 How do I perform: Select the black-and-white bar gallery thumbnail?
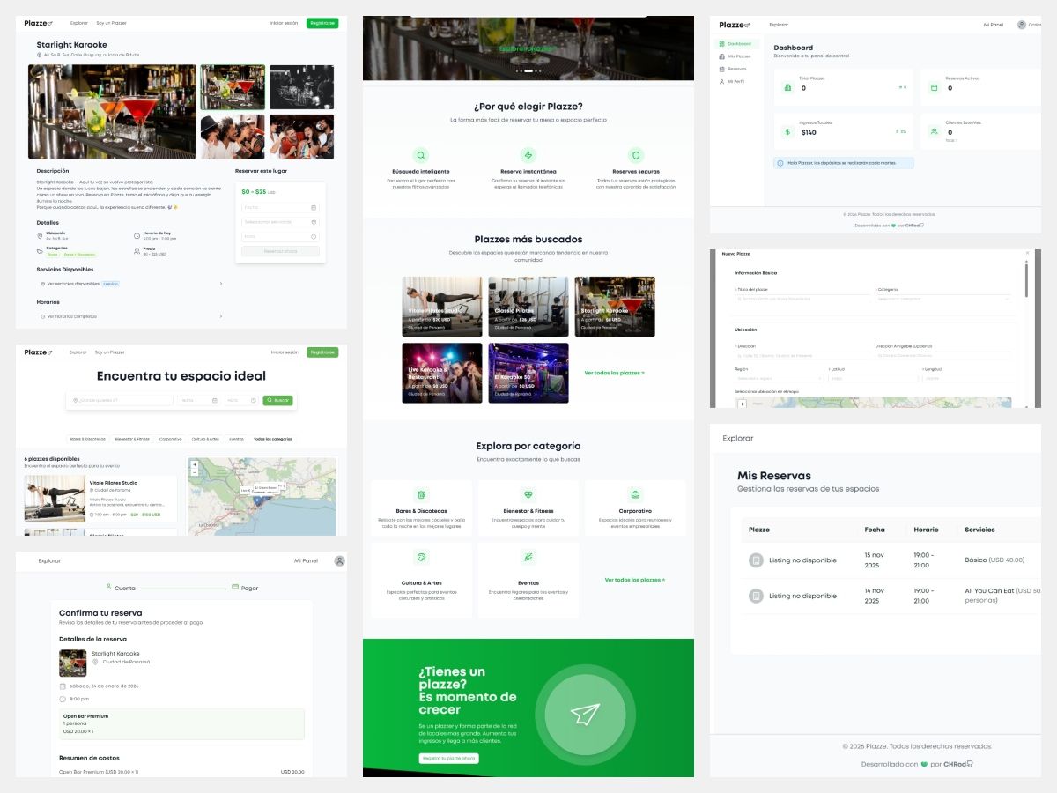point(301,86)
